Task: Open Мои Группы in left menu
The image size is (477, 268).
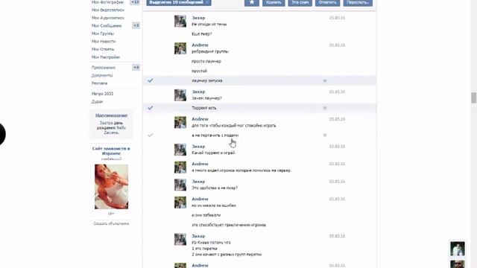Action: pos(103,33)
